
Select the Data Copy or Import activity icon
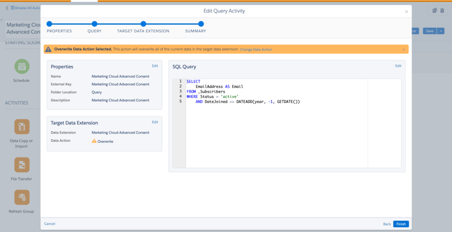tap(22, 127)
